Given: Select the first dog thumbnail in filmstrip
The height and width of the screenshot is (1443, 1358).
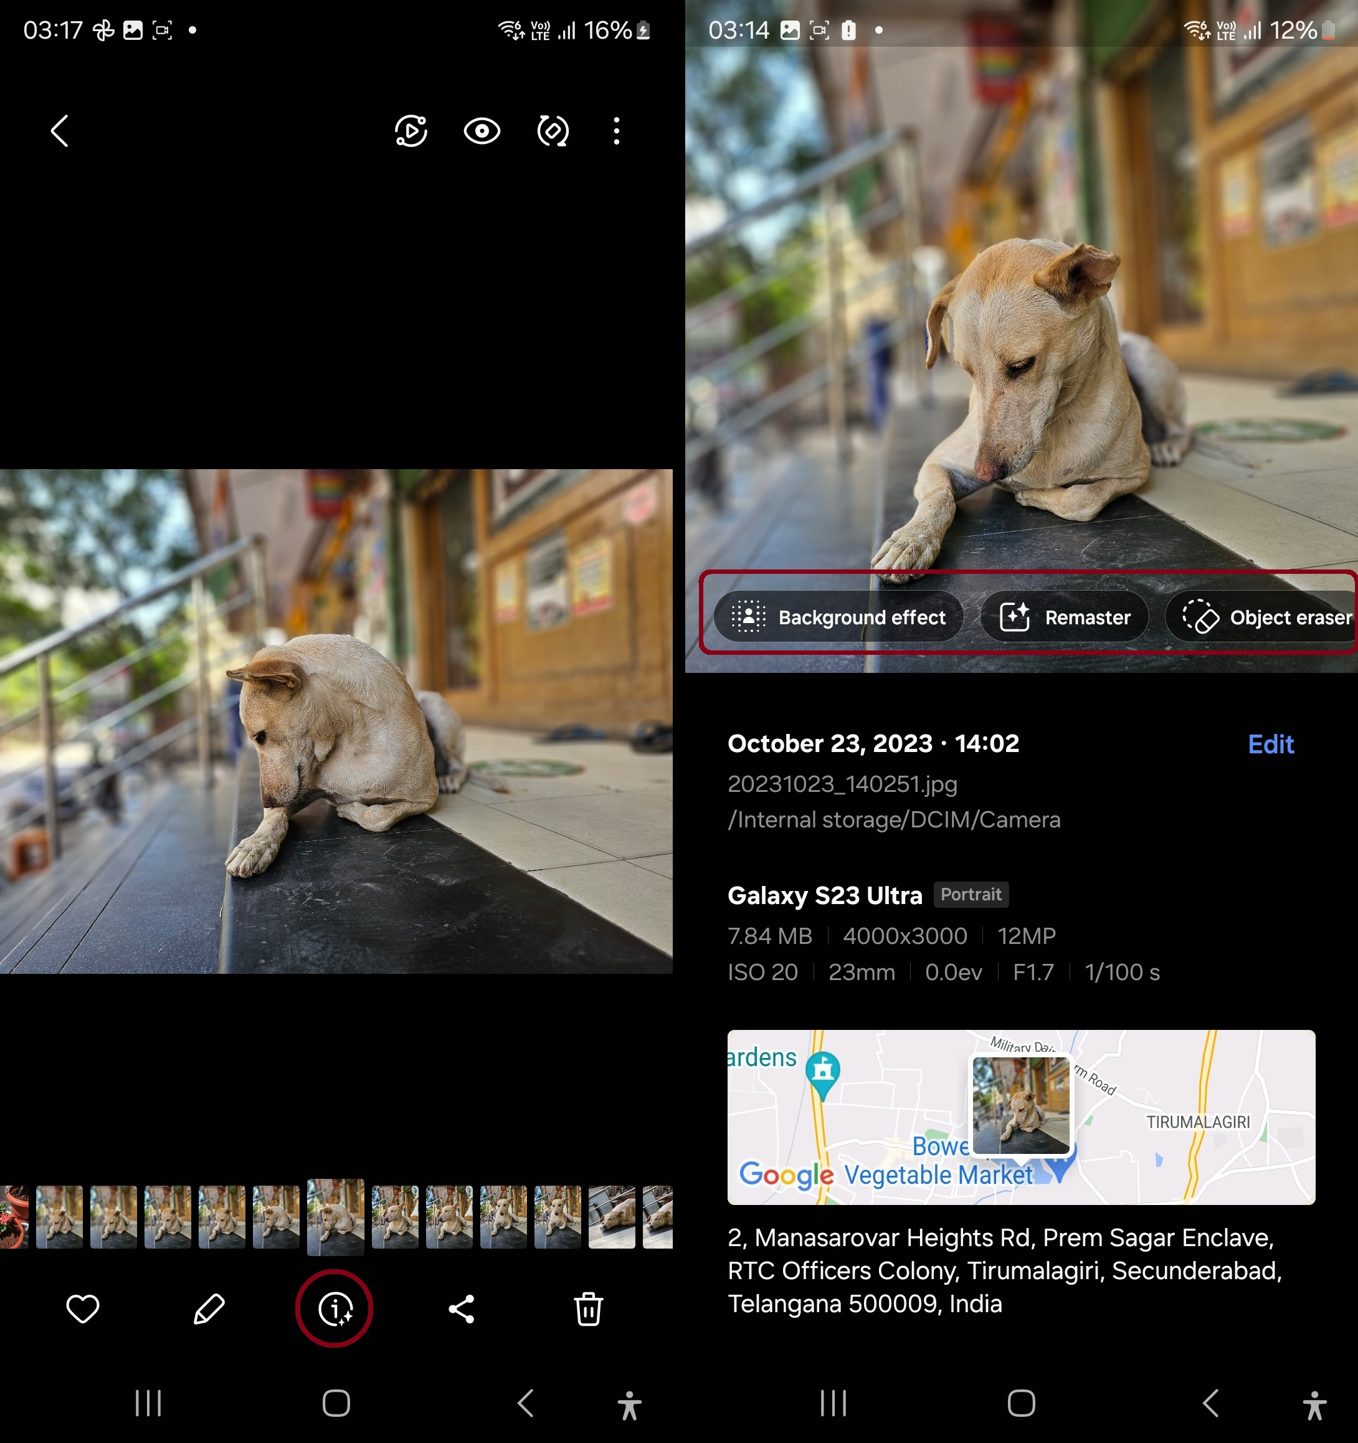Looking at the screenshot, I should (x=60, y=1217).
